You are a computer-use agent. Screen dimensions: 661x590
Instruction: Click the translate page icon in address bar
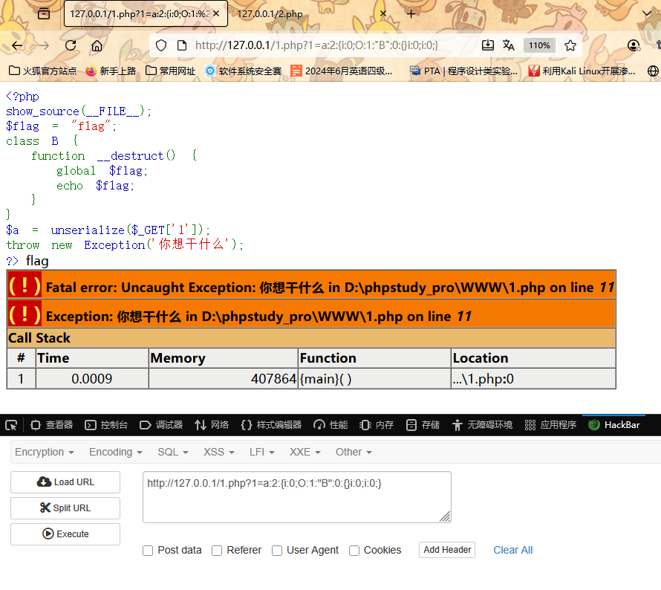click(x=509, y=45)
